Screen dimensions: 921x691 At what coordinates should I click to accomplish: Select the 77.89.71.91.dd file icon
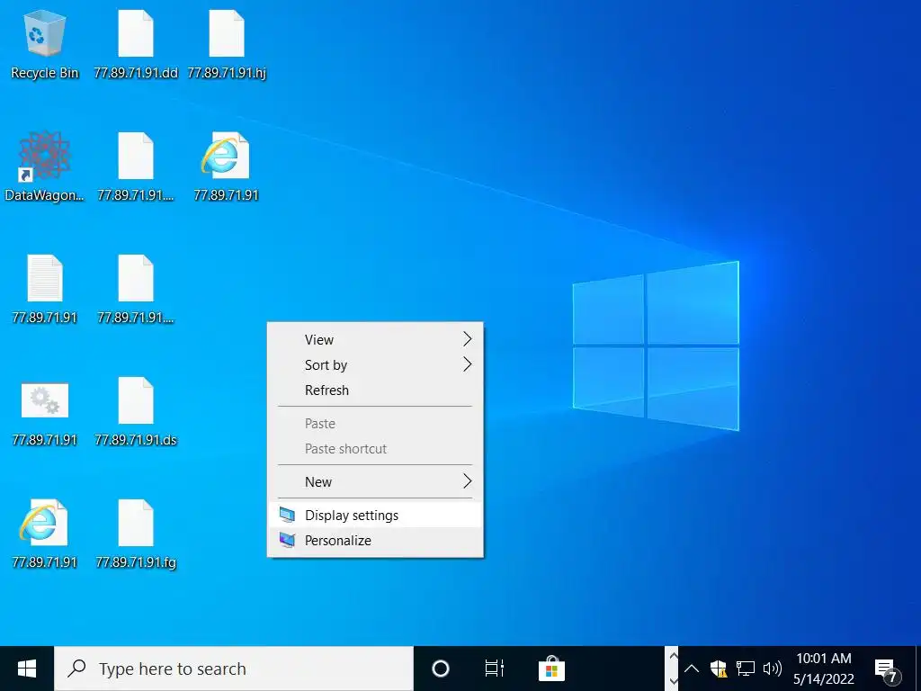(136, 45)
